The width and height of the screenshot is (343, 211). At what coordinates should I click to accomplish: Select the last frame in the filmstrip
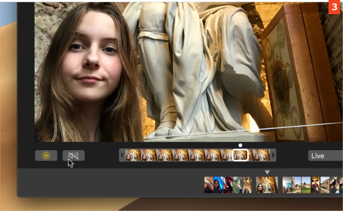[261, 155]
